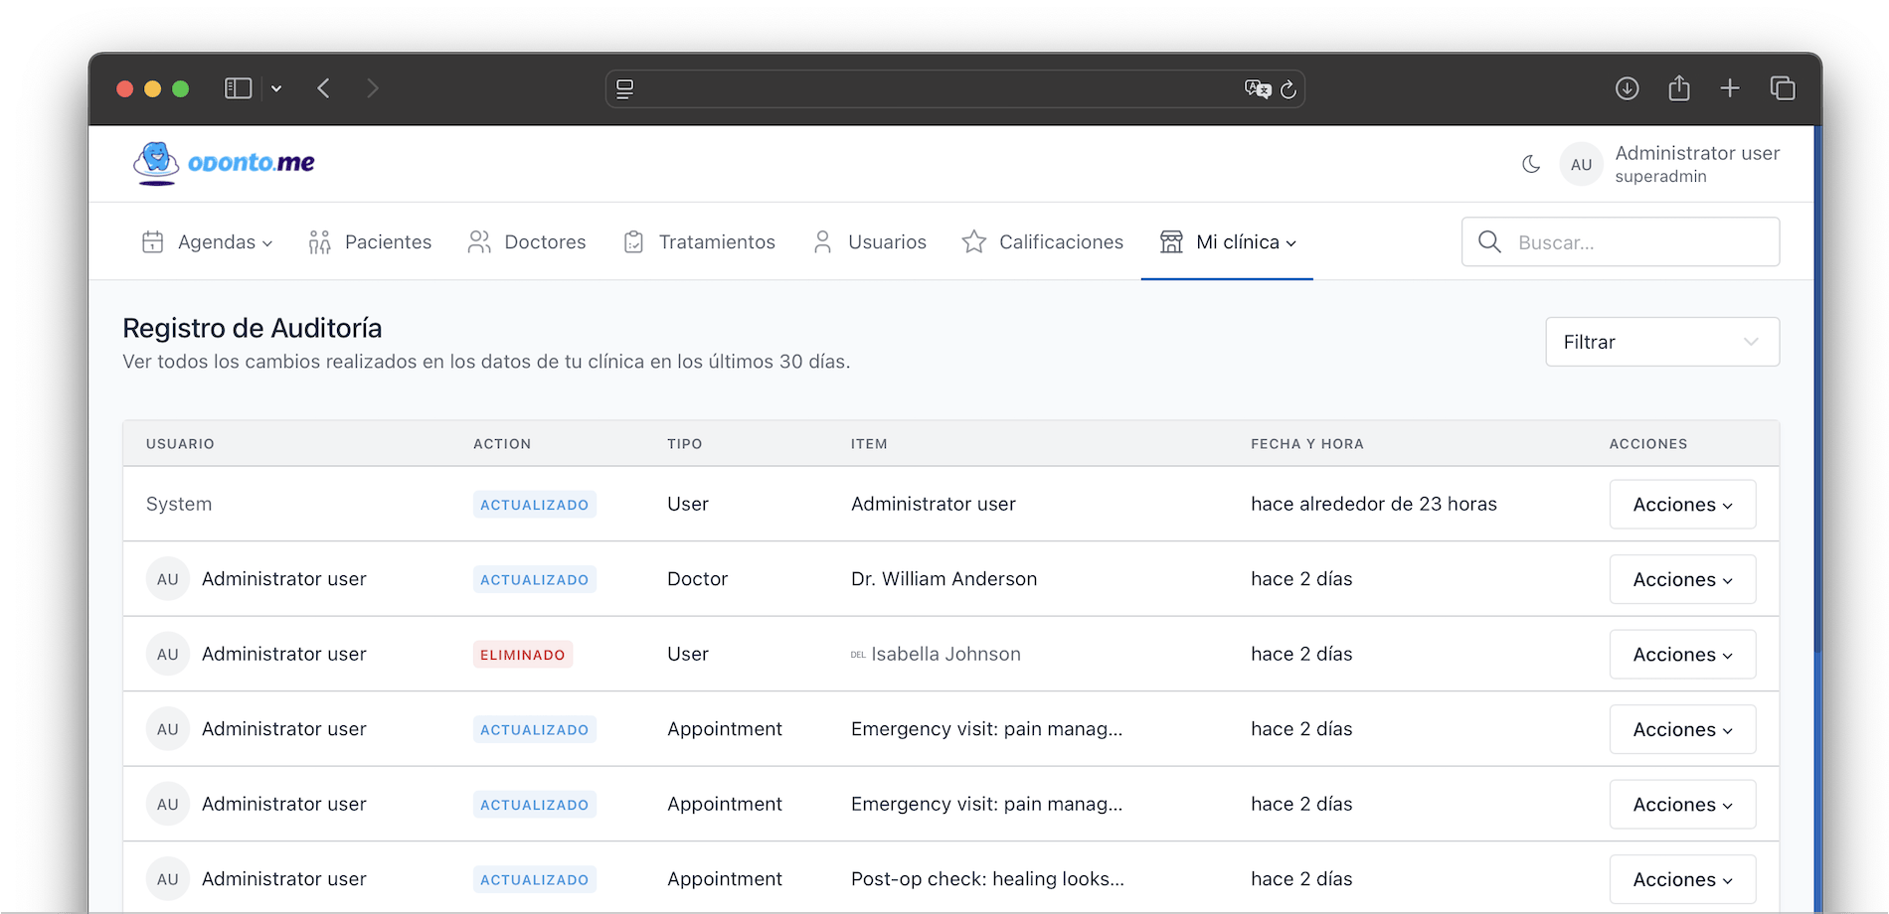Click the AU avatar in header

[x=1581, y=164]
